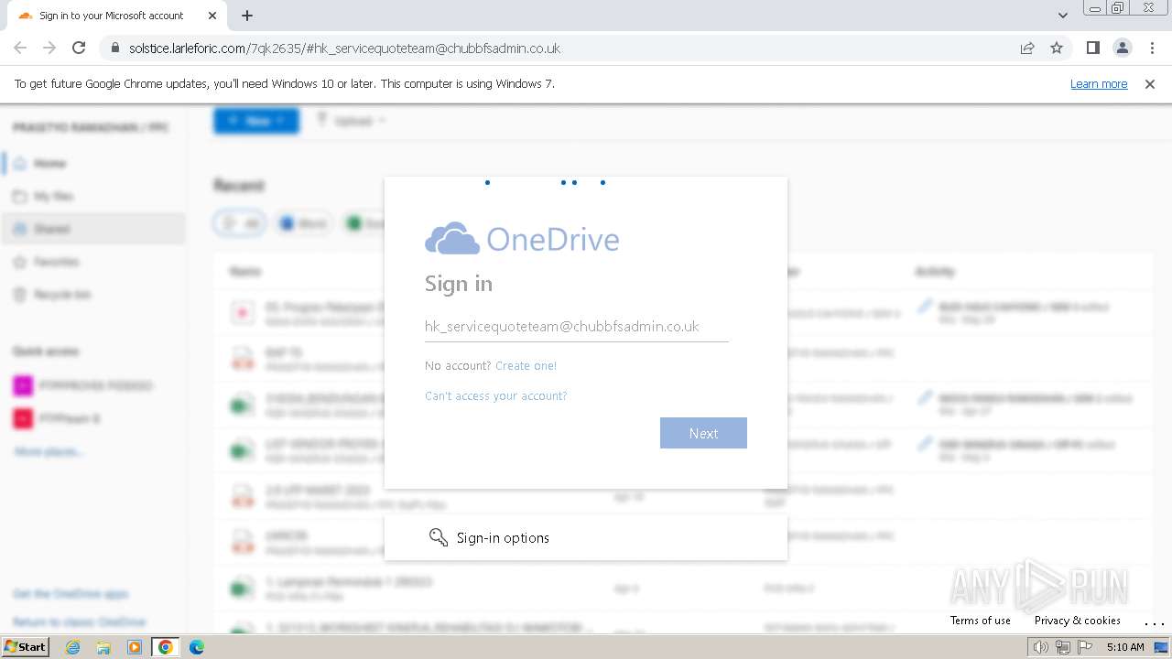Viewport: 1172px width, 659px height.
Task: Click the share page icon in address bar
Action: click(x=1027, y=48)
